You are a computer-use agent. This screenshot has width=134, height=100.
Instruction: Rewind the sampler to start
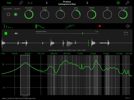pos(16,33)
